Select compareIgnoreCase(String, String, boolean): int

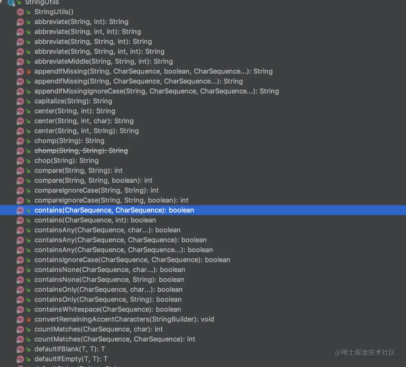point(111,200)
